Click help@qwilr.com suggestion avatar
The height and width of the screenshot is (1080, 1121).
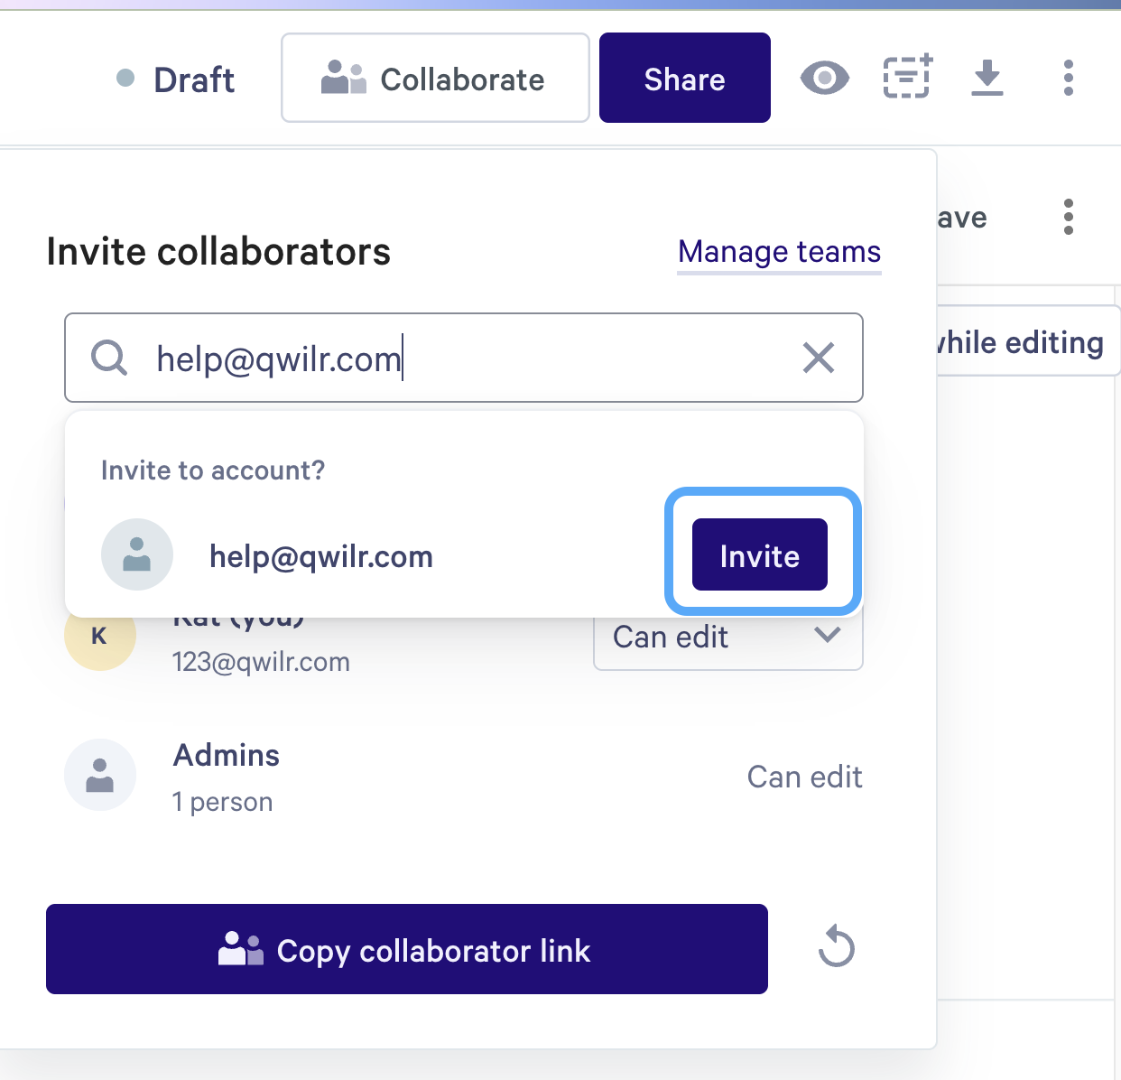coord(137,554)
